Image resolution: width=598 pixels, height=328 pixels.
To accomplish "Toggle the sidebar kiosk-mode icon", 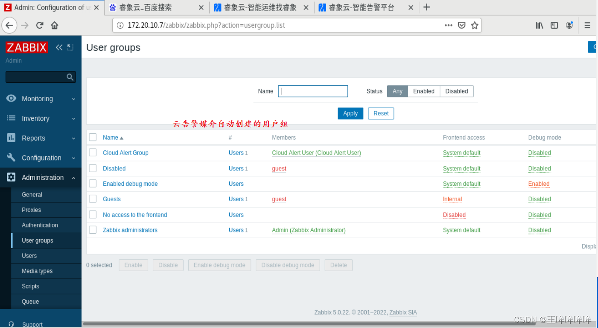I will coord(70,47).
